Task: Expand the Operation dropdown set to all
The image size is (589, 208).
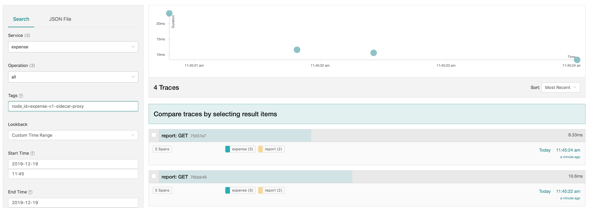Action: pyautogui.click(x=73, y=77)
